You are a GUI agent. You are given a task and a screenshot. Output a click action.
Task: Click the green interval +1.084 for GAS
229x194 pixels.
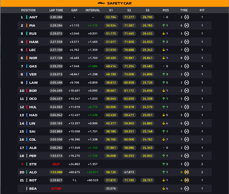(x=93, y=66)
